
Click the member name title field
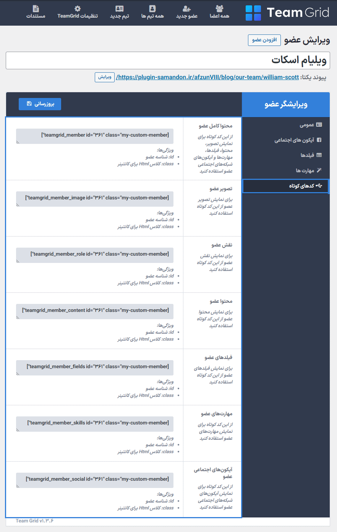[x=168, y=60]
